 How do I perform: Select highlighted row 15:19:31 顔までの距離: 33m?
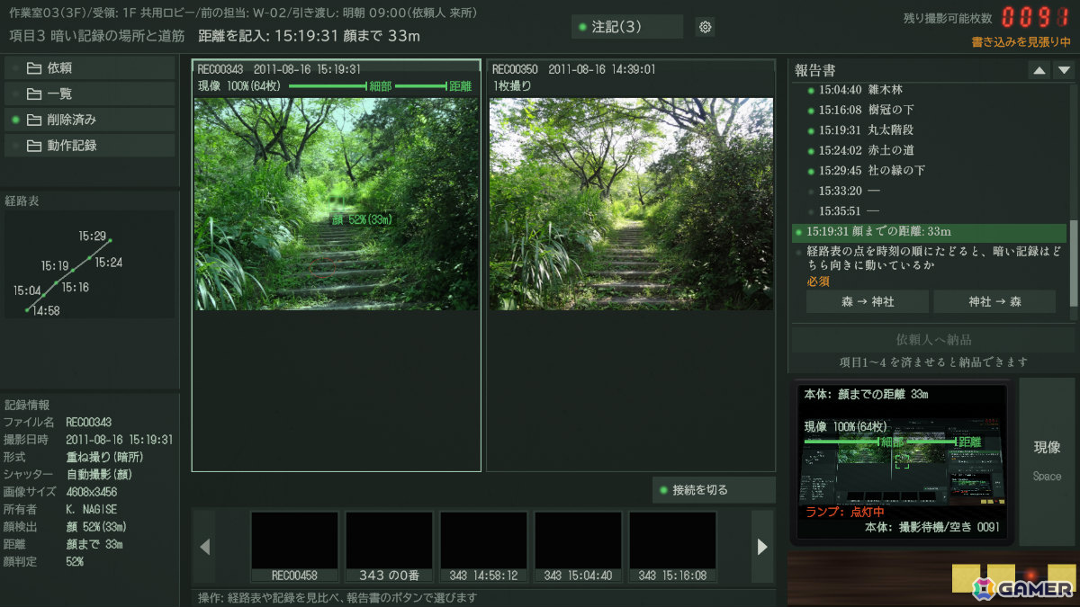tap(930, 232)
